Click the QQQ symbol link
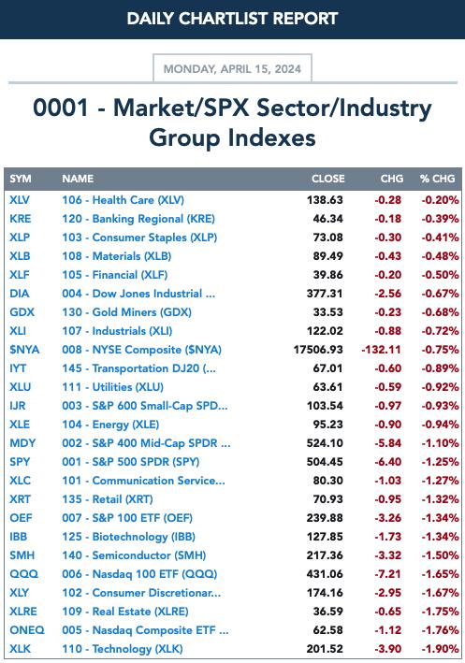465x663 pixels. pyautogui.click(x=23, y=574)
